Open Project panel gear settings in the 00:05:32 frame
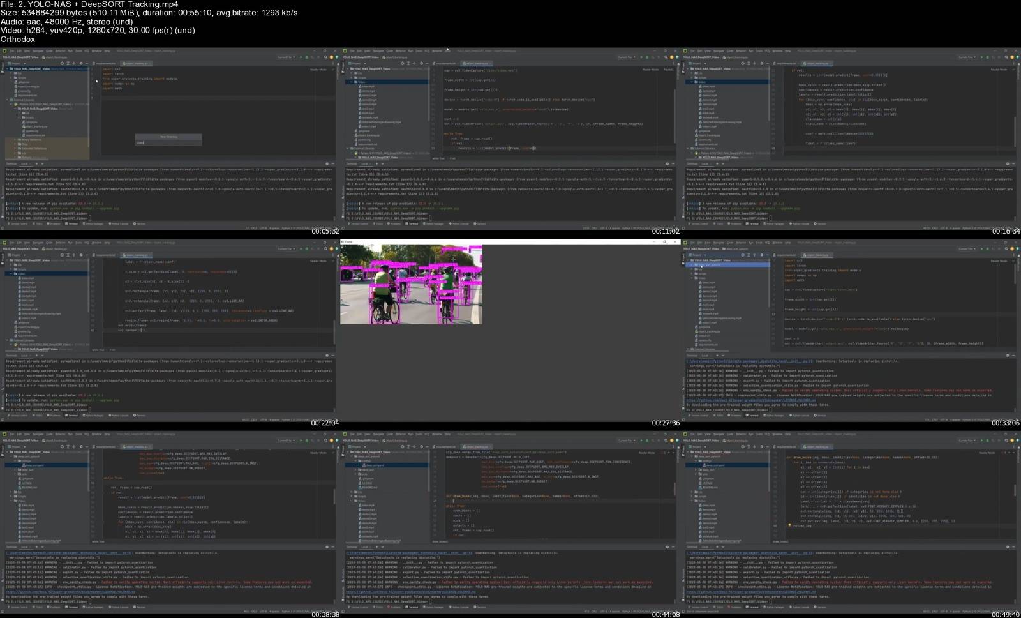Image resolution: width=1021 pixels, height=618 pixels. click(x=81, y=63)
